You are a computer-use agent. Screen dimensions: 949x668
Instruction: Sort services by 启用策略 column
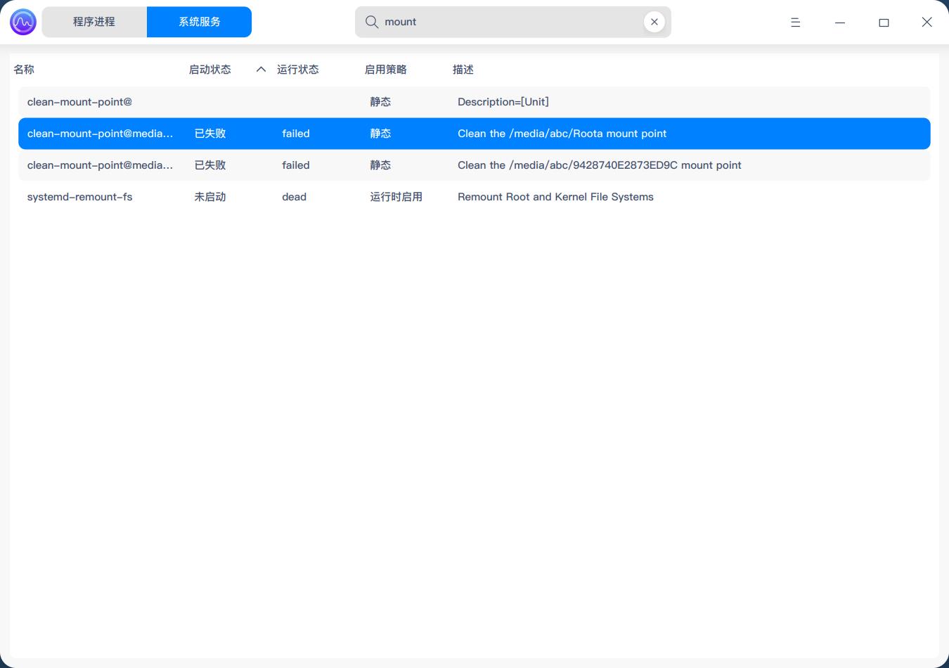click(x=385, y=70)
